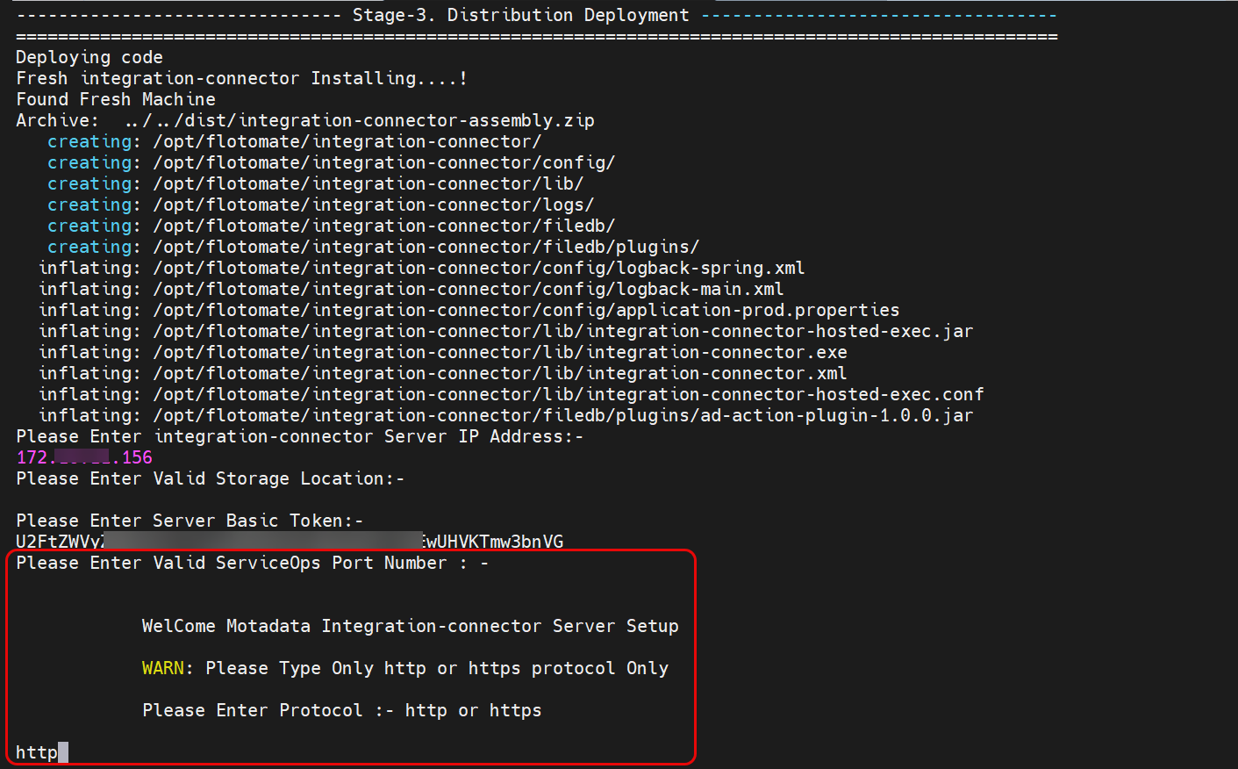This screenshot has height=769, width=1238.
Task: Click the yellow WARN label
Action: click(162, 668)
